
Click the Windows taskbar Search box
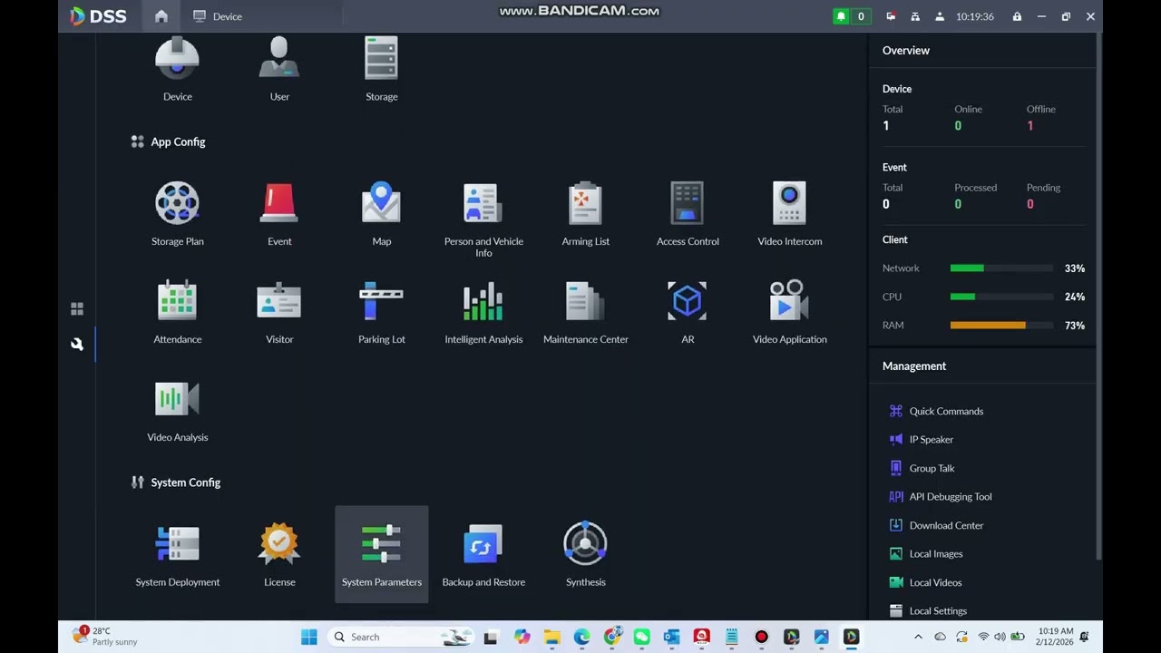coord(400,637)
